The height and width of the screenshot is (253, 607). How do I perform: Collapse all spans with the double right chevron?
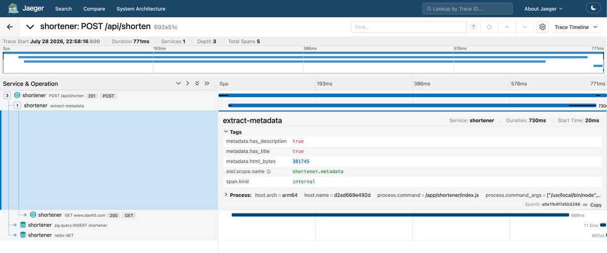tap(207, 83)
